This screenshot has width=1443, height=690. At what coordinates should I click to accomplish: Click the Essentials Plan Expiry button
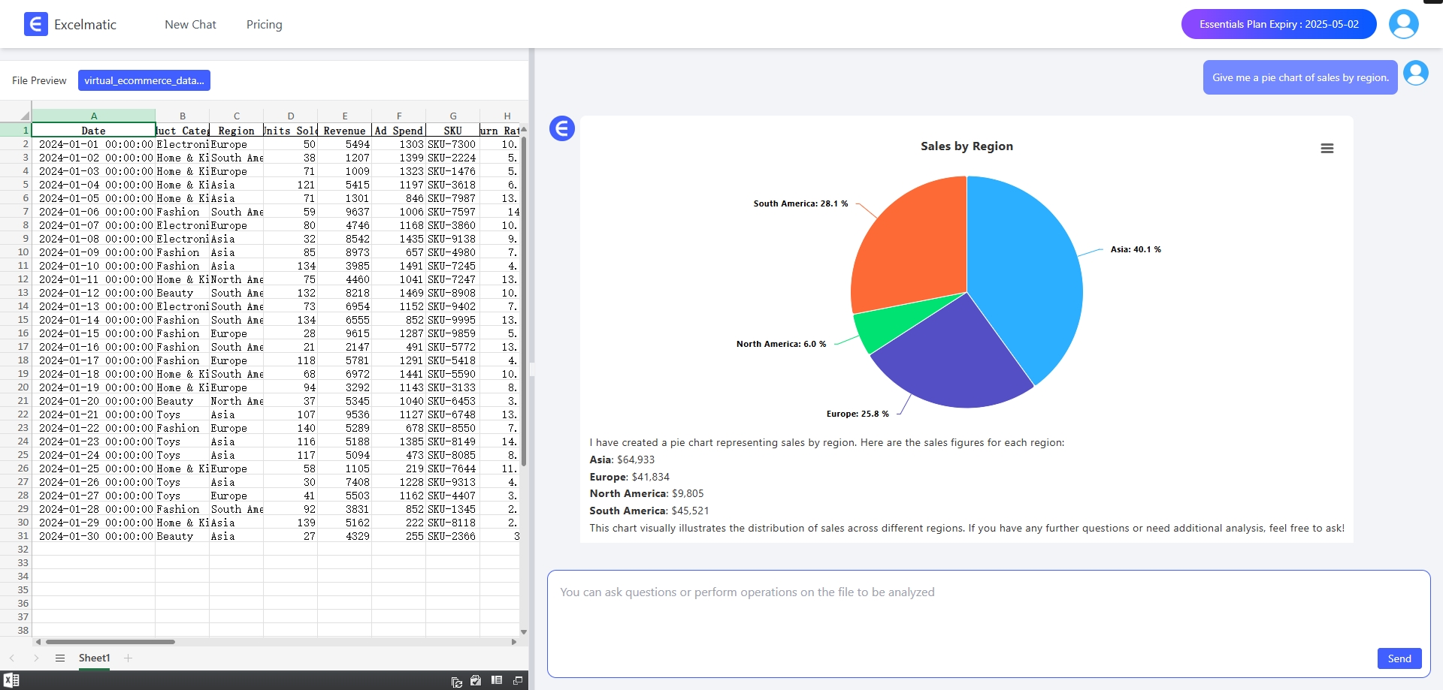pyautogui.click(x=1278, y=24)
